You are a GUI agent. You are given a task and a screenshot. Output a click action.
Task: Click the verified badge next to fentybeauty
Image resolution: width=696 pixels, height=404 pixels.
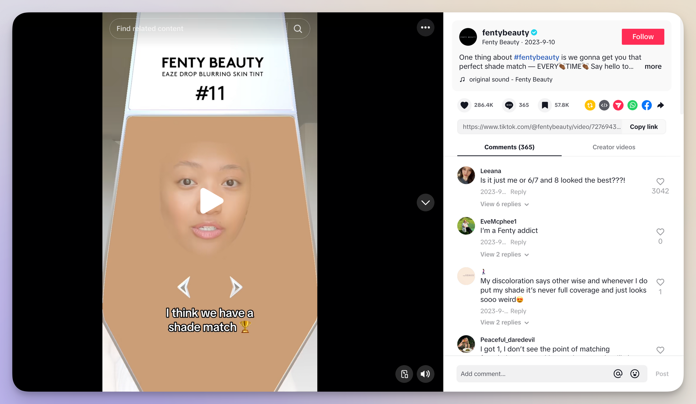coord(534,32)
